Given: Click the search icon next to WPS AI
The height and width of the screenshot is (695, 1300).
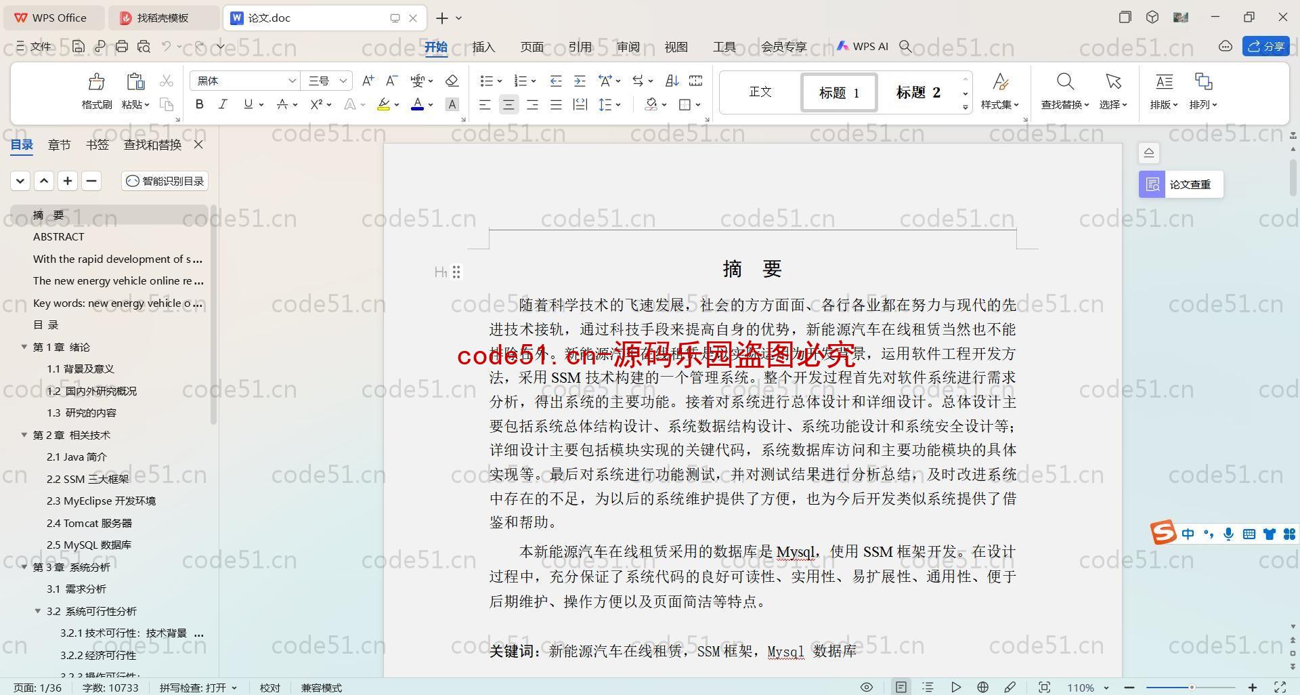Looking at the screenshot, I should (905, 46).
